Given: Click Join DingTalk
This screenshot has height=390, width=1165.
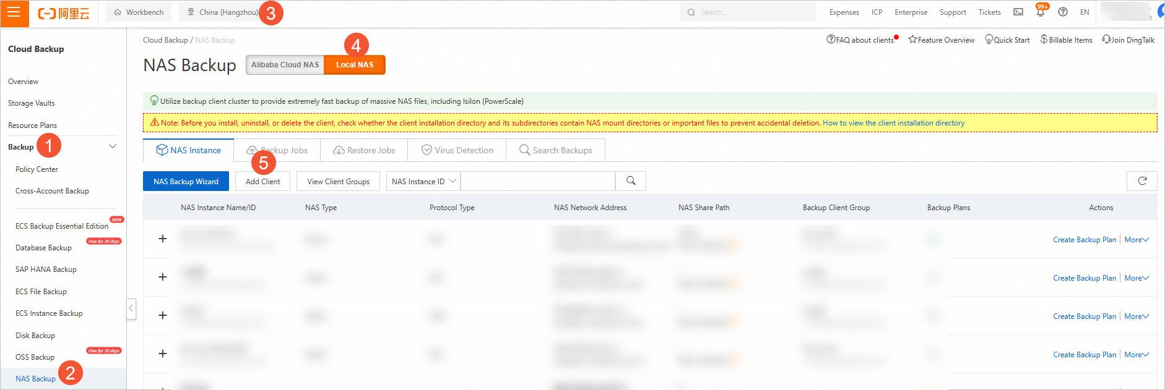Looking at the screenshot, I should pos(1128,40).
